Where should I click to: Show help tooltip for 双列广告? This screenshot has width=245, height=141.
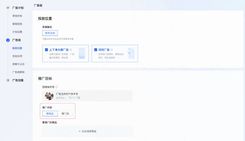[112, 50]
